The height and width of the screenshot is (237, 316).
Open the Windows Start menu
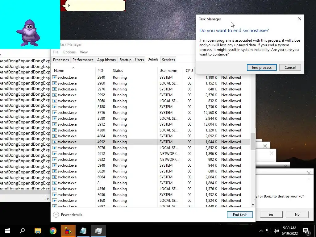pyautogui.click(x=7, y=231)
